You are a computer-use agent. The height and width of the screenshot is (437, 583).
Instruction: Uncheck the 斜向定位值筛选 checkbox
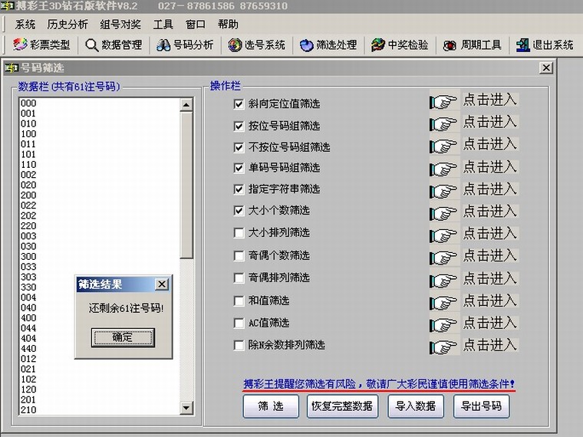pos(239,103)
